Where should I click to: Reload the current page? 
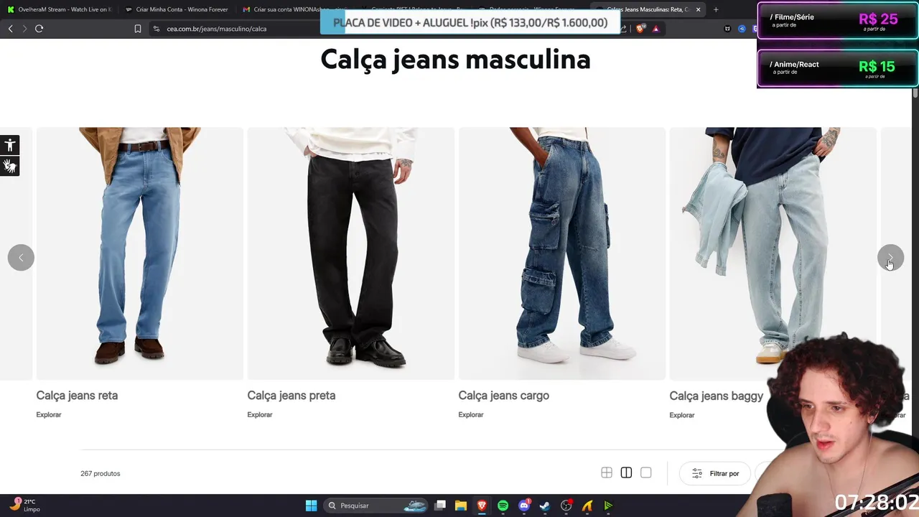click(x=39, y=29)
